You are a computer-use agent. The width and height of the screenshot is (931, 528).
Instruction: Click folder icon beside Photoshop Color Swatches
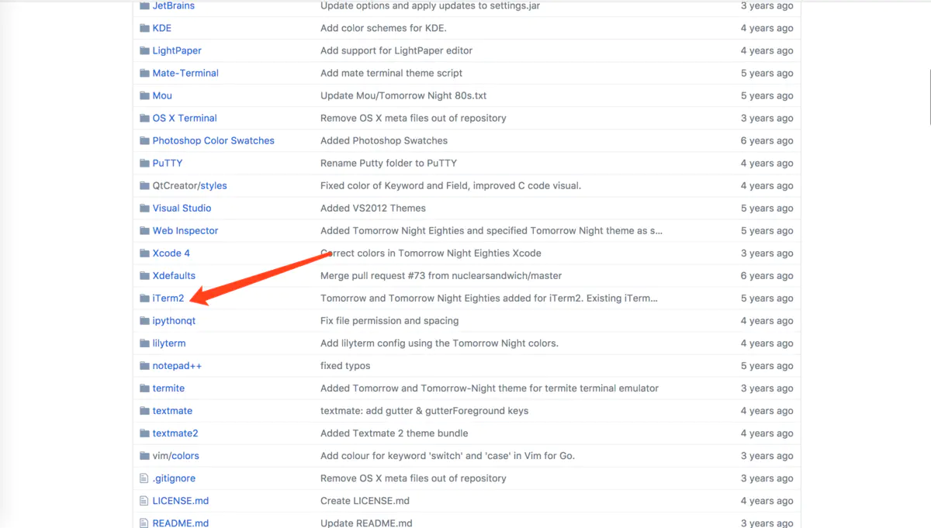pyautogui.click(x=144, y=140)
